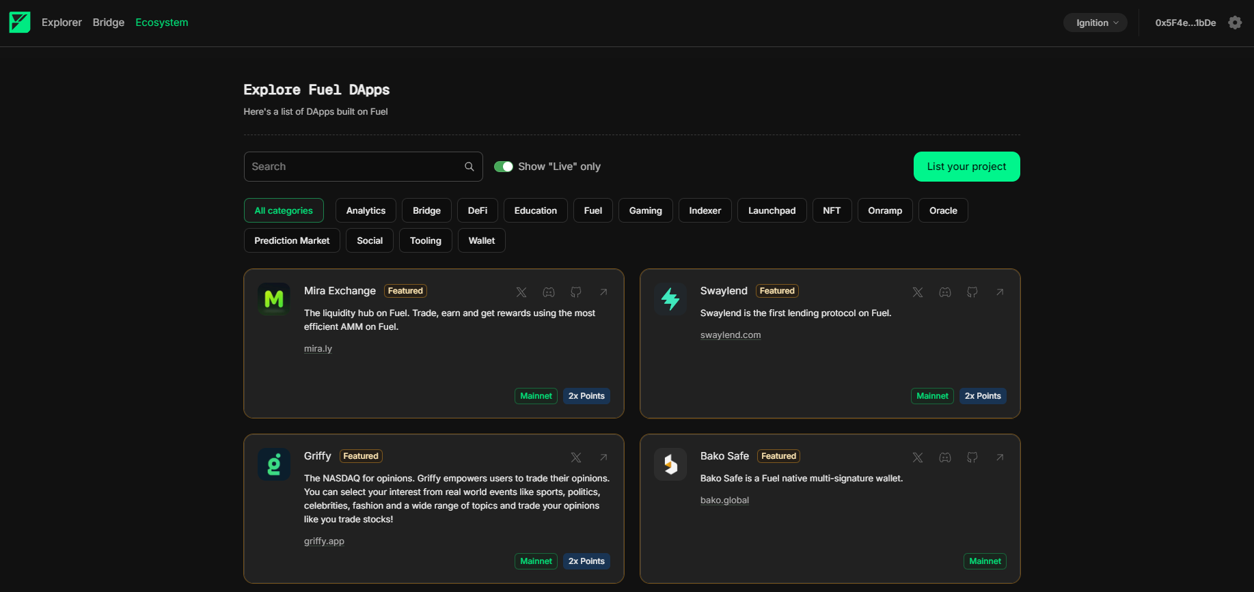Expand the Ignition network dropdown
This screenshot has height=592, width=1254.
[x=1095, y=23]
